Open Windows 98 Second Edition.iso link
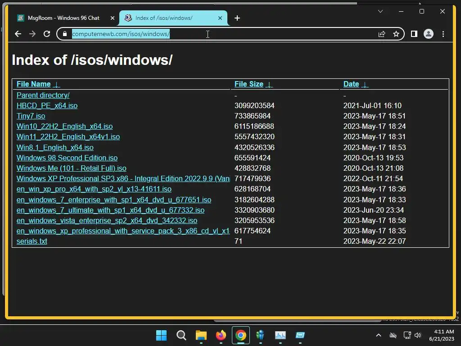Viewport: 461px width, 346px height. point(67,158)
